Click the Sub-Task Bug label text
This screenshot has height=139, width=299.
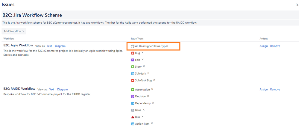click(x=143, y=80)
